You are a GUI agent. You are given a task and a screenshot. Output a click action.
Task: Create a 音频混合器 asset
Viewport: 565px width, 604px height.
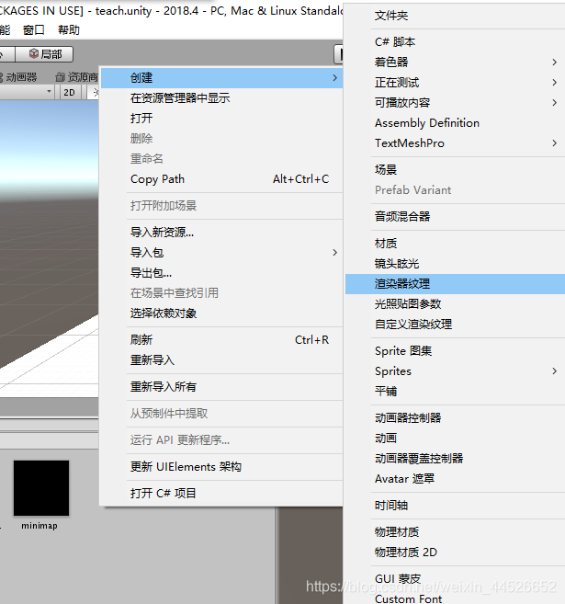(455, 216)
